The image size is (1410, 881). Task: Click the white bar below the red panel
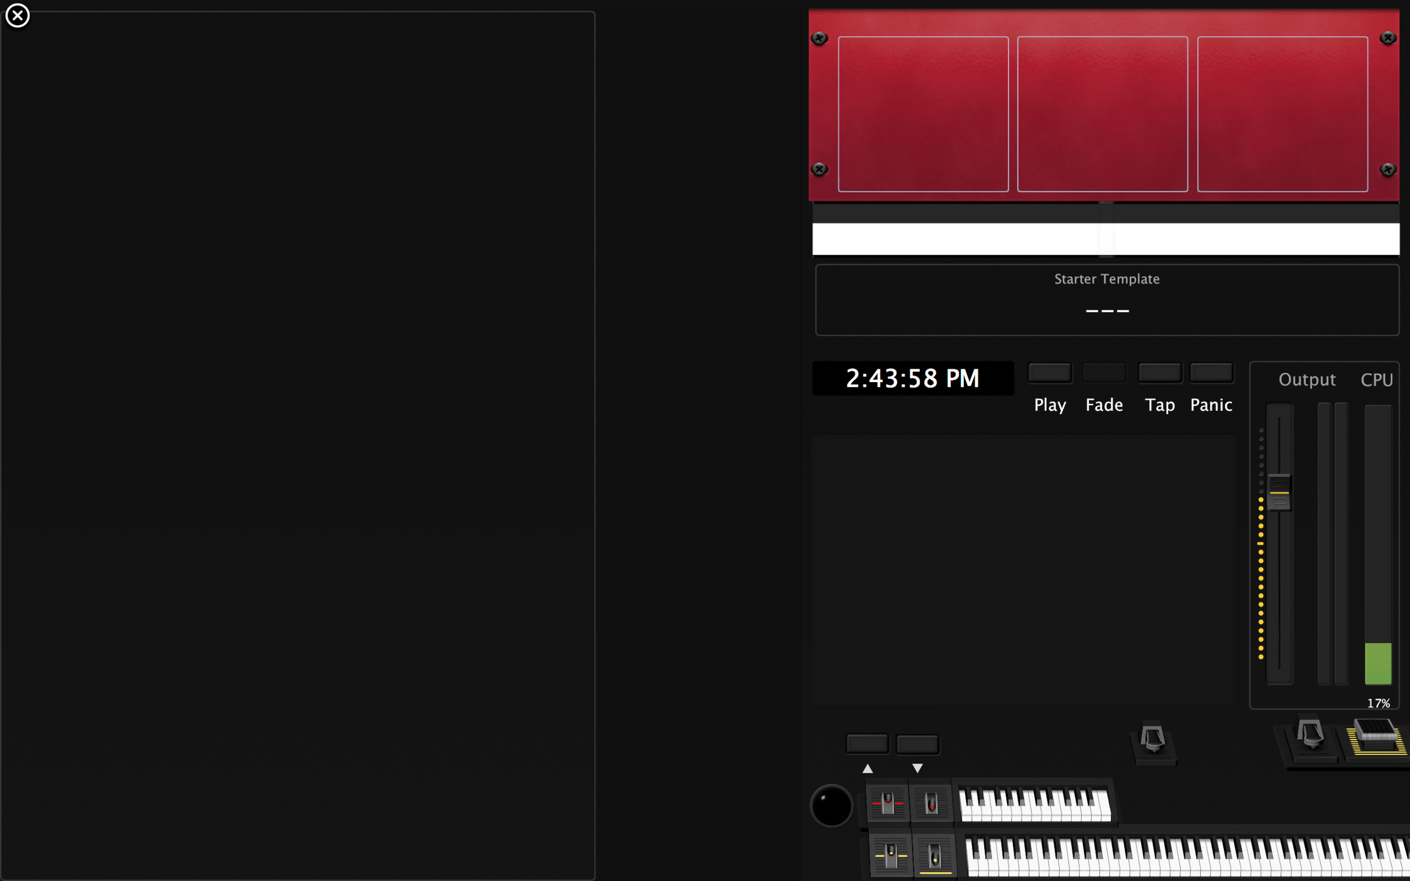(1106, 239)
